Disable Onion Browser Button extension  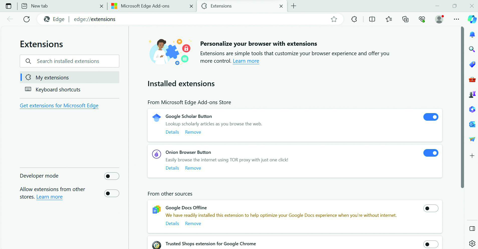pos(431,153)
